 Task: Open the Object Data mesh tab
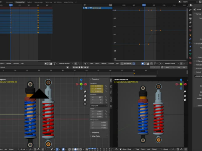190,54
